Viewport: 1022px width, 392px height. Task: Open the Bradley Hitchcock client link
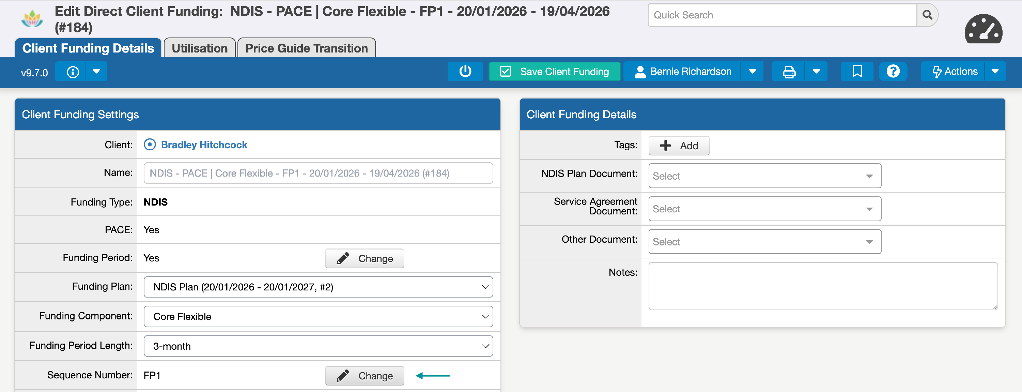pos(204,145)
